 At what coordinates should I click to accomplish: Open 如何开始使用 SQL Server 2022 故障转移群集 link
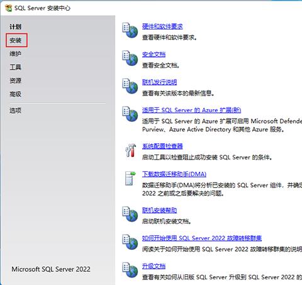(202, 238)
